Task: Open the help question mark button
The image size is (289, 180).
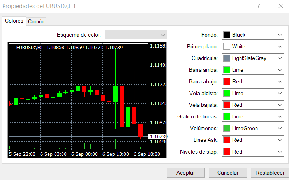Action: (x=259, y=6)
